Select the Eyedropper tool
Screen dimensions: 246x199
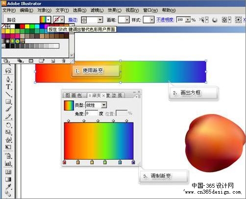click(8, 187)
